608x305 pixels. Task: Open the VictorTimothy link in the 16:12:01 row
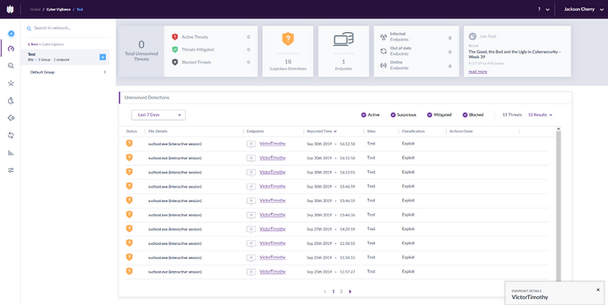pyautogui.click(x=273, y=172)
